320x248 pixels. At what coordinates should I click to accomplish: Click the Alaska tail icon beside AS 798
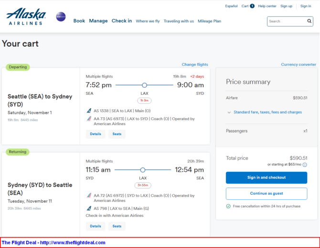[89, 208]
